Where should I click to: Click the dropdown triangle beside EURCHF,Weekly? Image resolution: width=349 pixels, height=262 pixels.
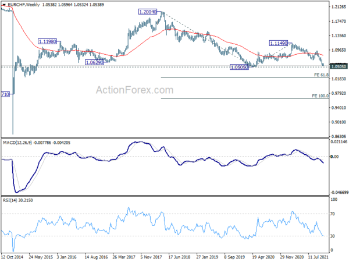(4, 5)
